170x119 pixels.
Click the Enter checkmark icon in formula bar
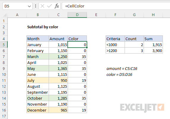click(50, 6)
